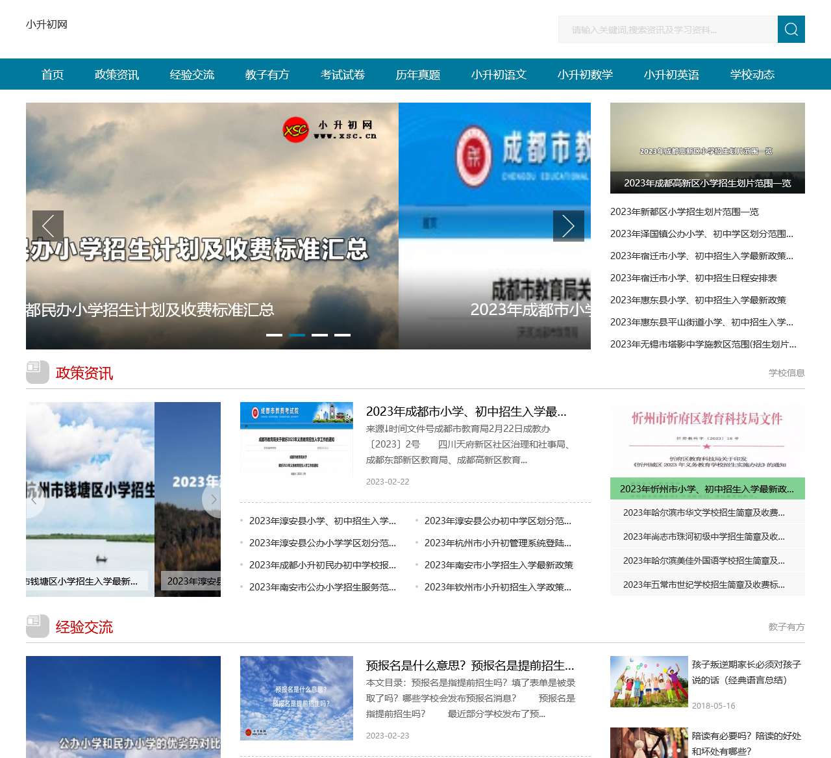Open link 2023年新都区小学招生划片范围一览
831x758 pixels.
point(685,212)
